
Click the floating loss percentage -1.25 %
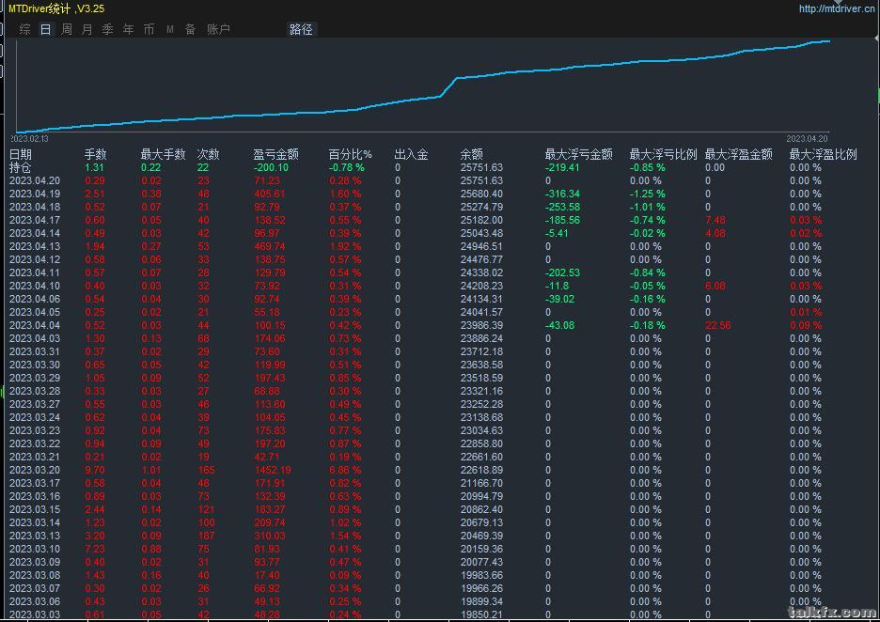tap(647, 194)
